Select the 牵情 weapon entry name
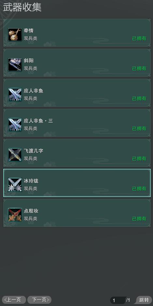Image resolution: width=153 pixels, height=306 pixels. 29,31
